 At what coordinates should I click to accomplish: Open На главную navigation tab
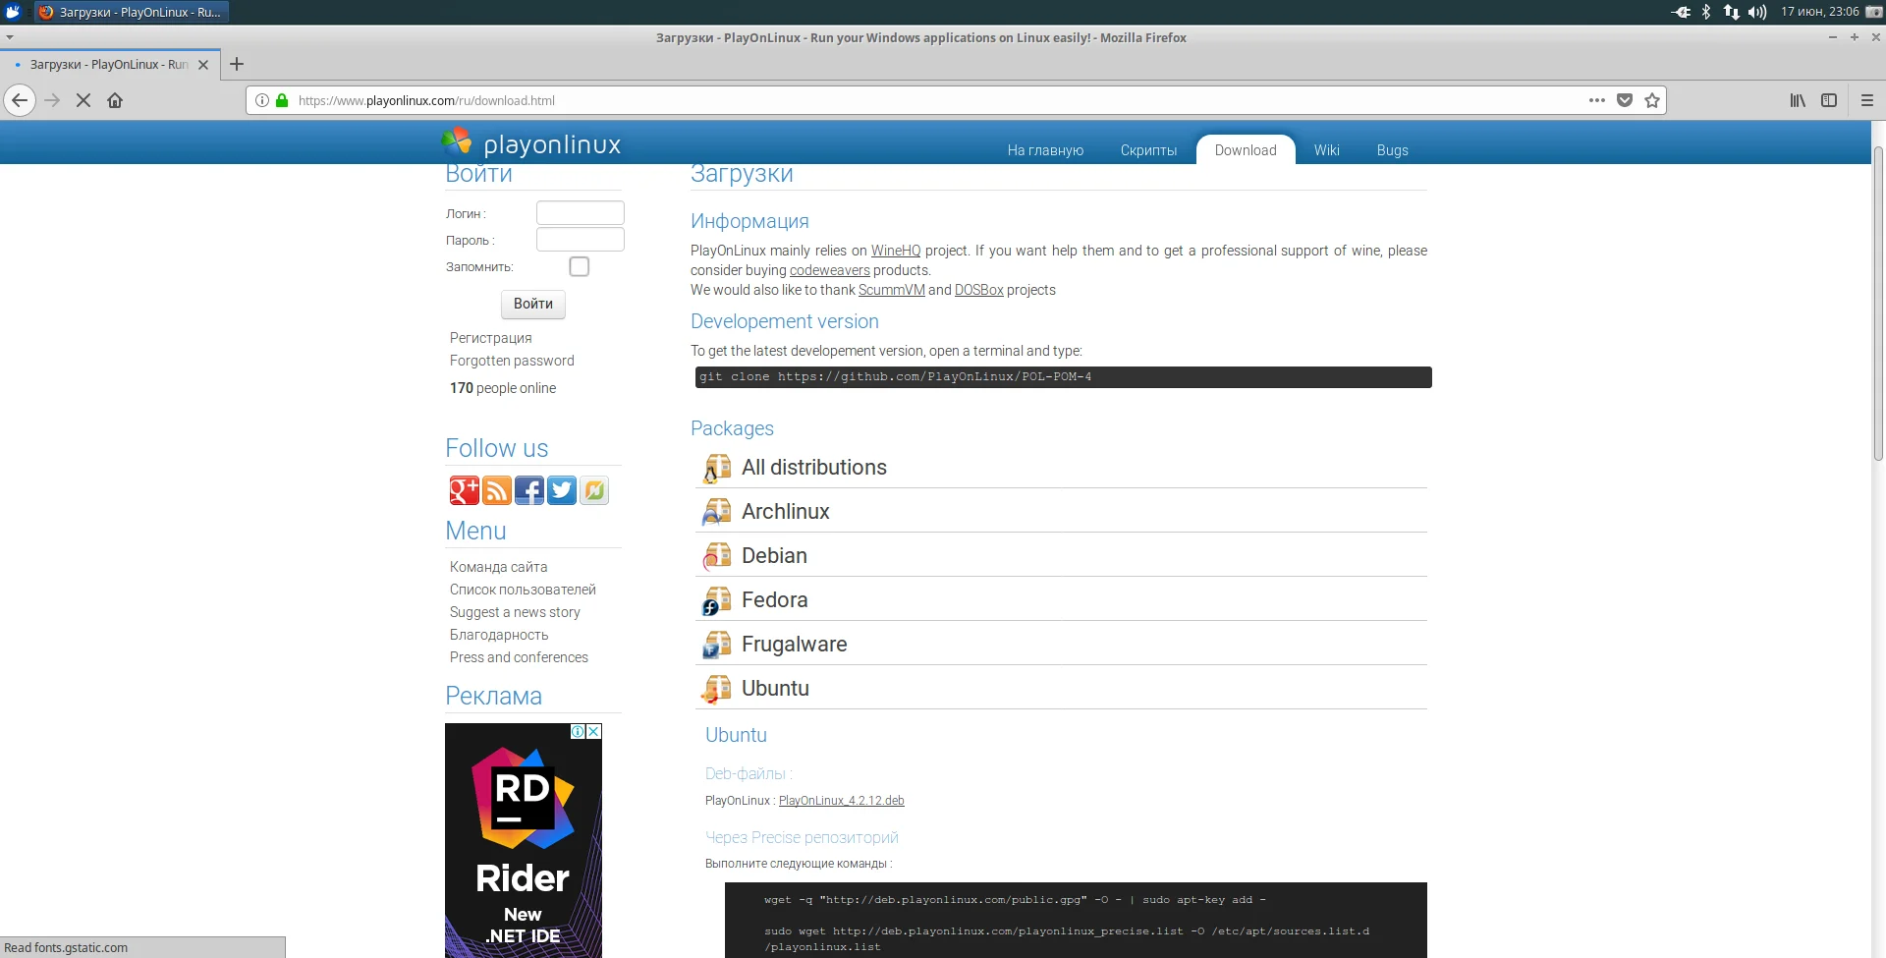1045,150
